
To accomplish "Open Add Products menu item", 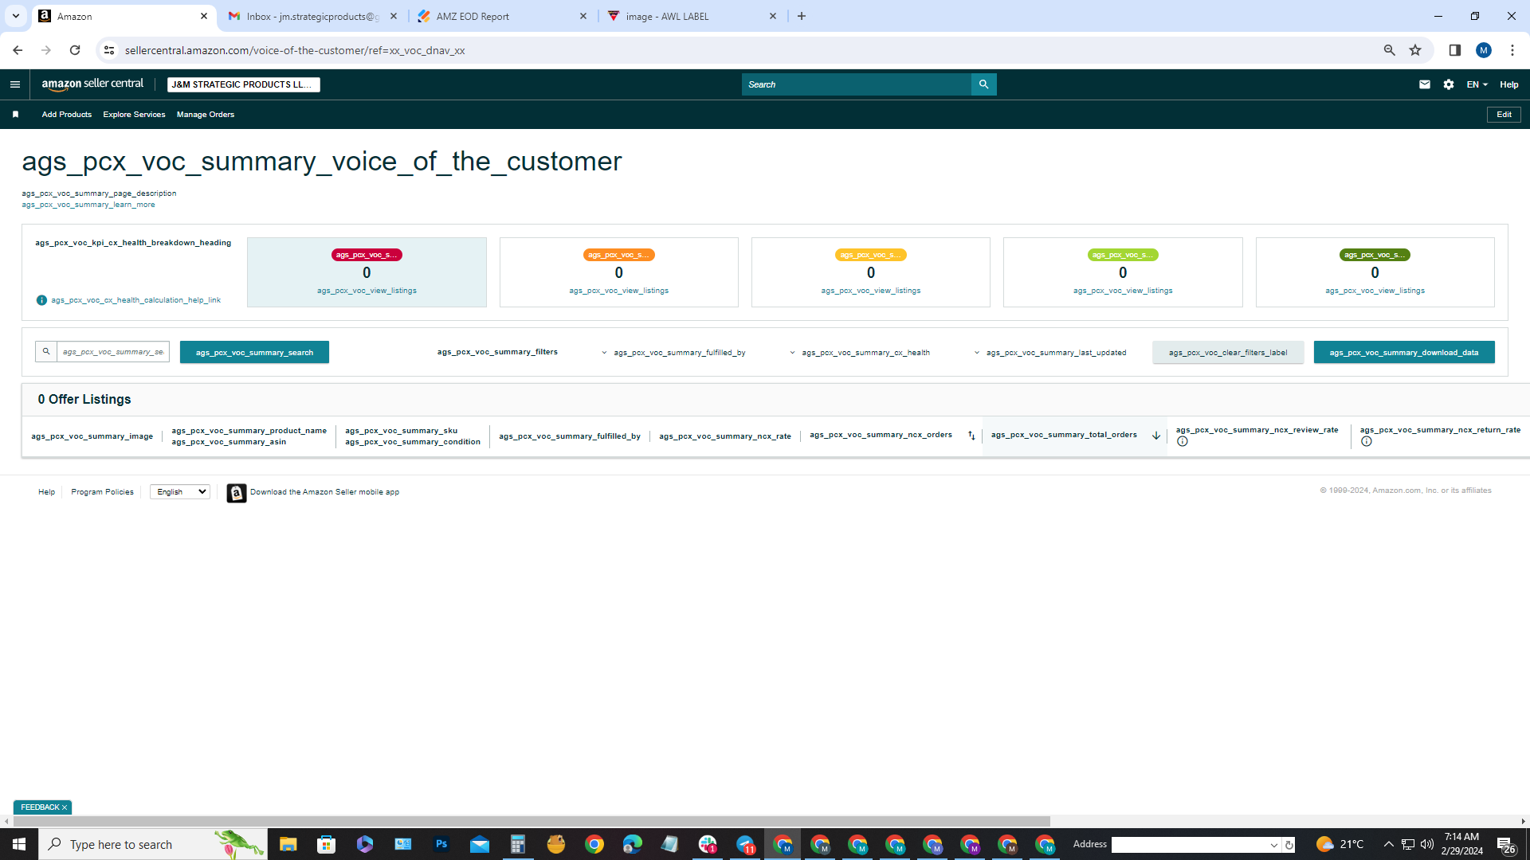I will click(67, 115).
